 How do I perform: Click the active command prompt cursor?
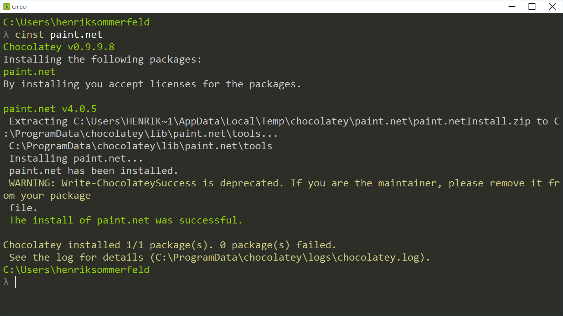[x=16, y=282]
